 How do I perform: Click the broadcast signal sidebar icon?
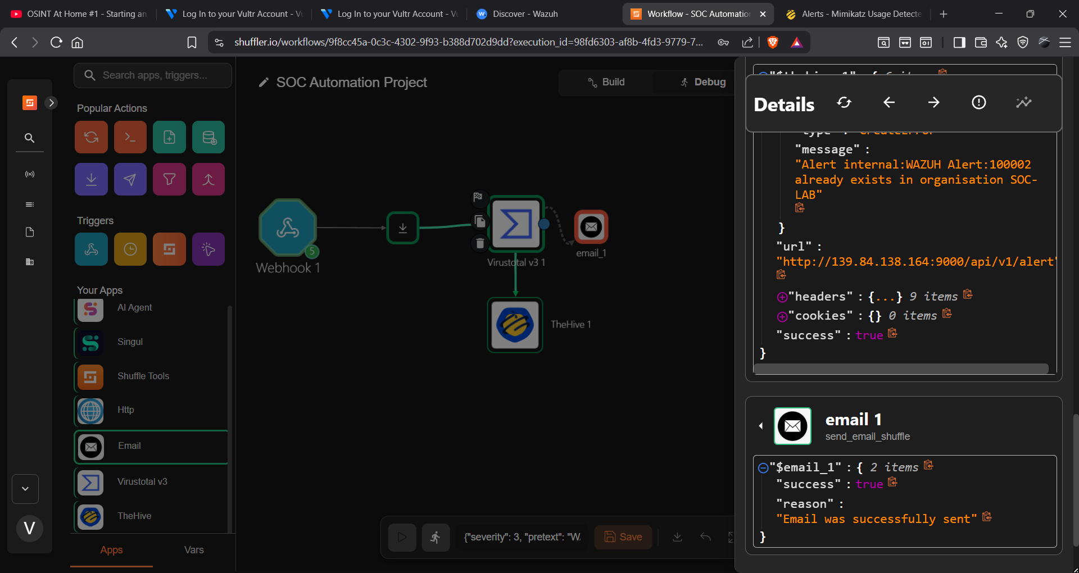tap(30, 174)
